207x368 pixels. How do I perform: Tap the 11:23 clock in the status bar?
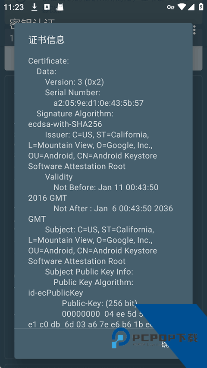[x=14, y=7]
